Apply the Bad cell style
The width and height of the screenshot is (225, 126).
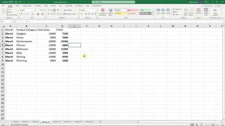click(x=133, y=10)
